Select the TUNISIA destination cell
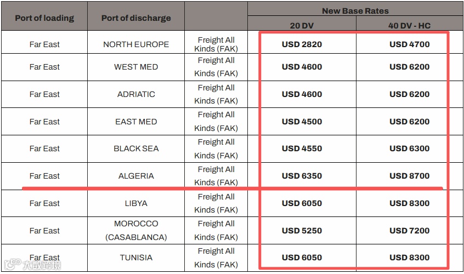The height and width of the screenshot is (274, 464). click(136, 258)
